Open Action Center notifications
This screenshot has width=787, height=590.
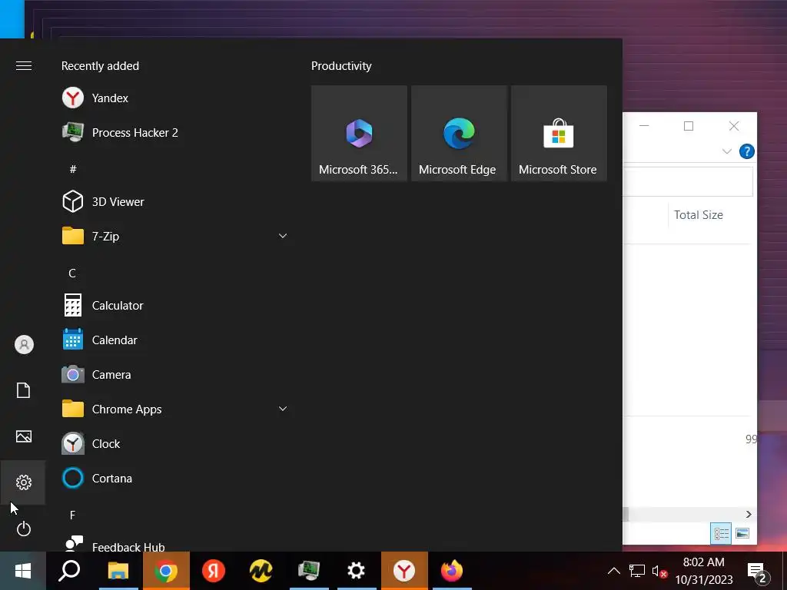tap(758, 572)
